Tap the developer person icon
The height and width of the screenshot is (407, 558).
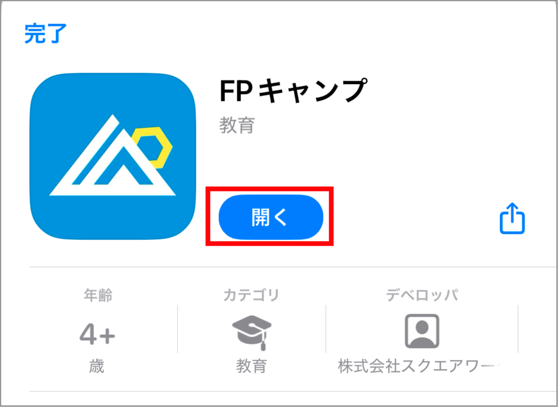point(422,331)
